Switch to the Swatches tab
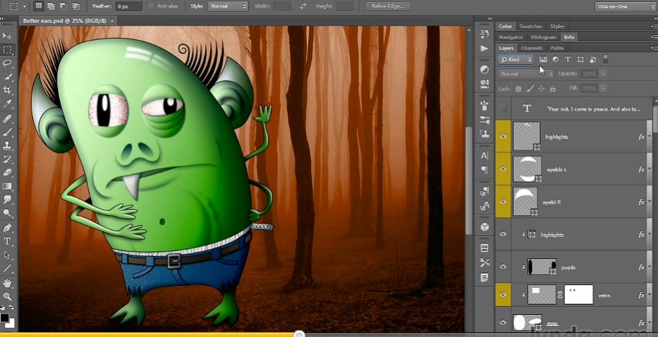Viewport: 658px width, 337px height. pos(531,26)
